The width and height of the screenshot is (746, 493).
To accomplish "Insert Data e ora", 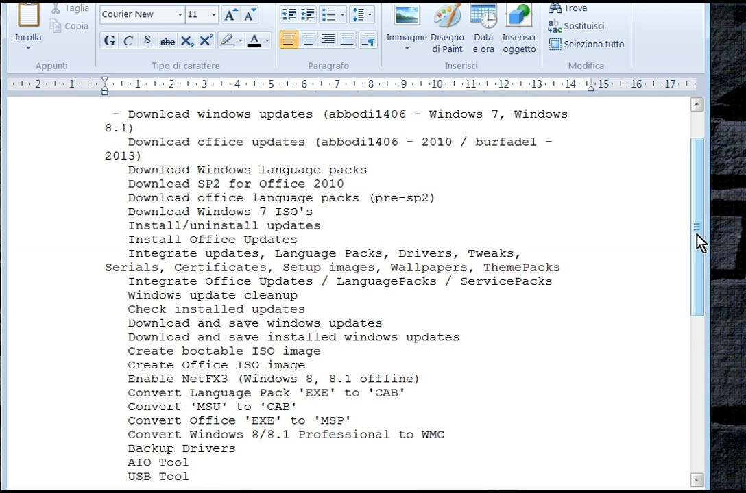I will [x=483, y=29].
